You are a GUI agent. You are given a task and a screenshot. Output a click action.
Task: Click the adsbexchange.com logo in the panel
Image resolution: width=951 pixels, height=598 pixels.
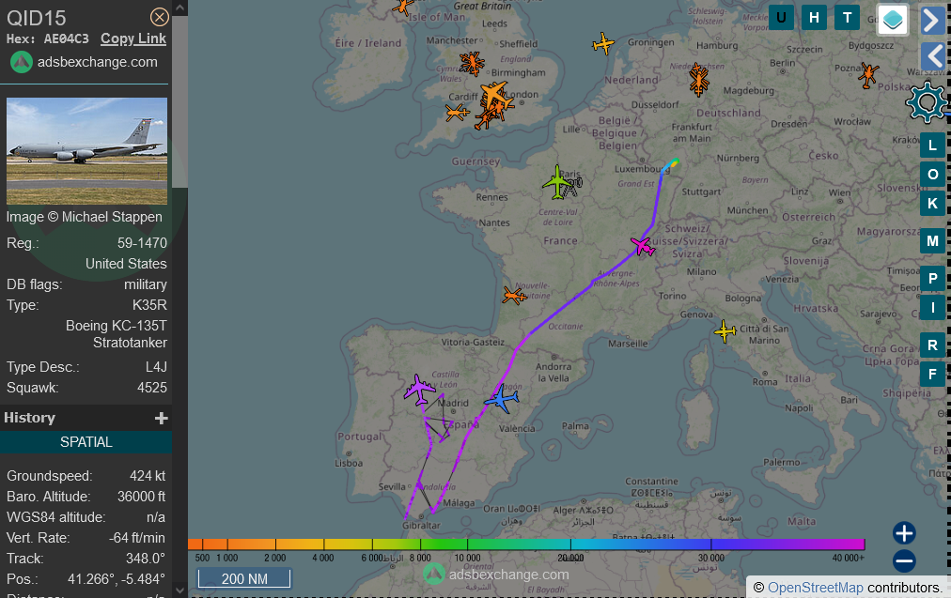[22, 62]
